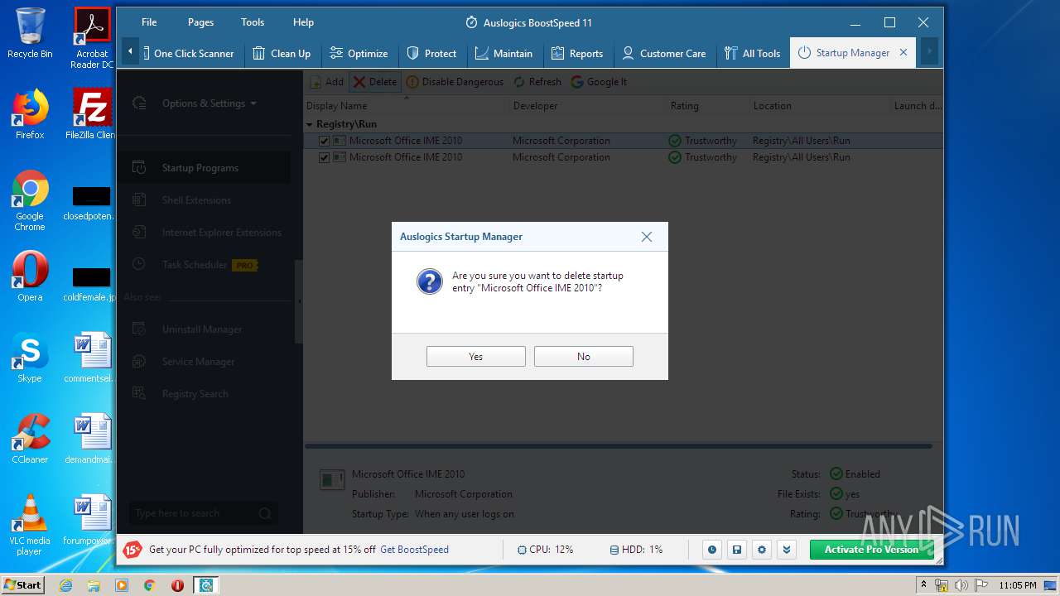Select Task Scheduler PRO in the sidebar
Image resolution: width=1060 pixels, height=596 pixels.
coord(204,265)
